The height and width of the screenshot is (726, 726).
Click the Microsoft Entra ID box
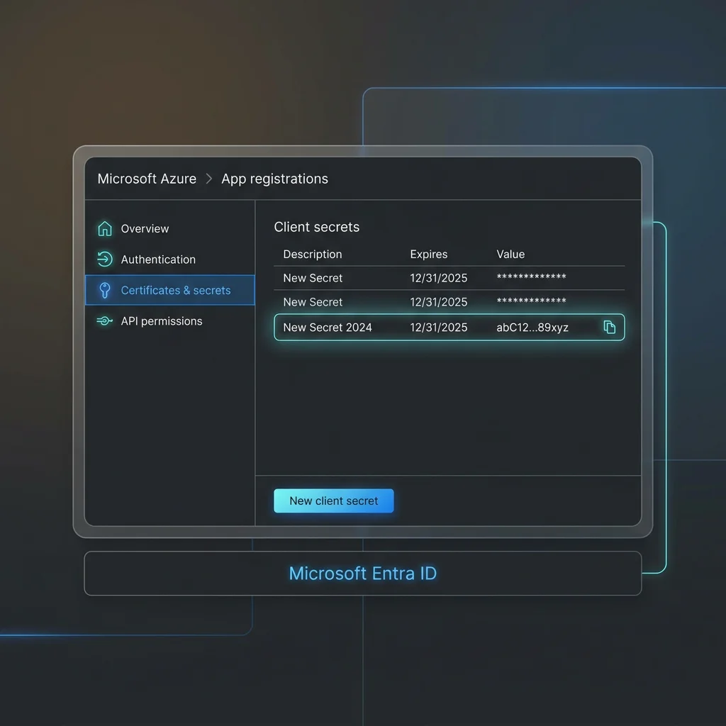point(363,573)
